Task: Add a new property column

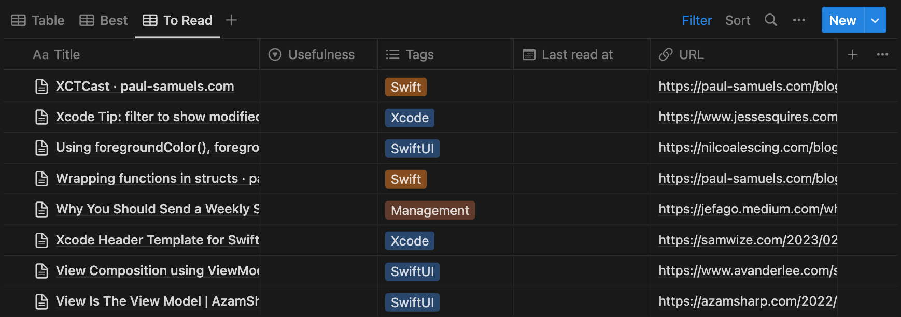Action: point(852,54)
